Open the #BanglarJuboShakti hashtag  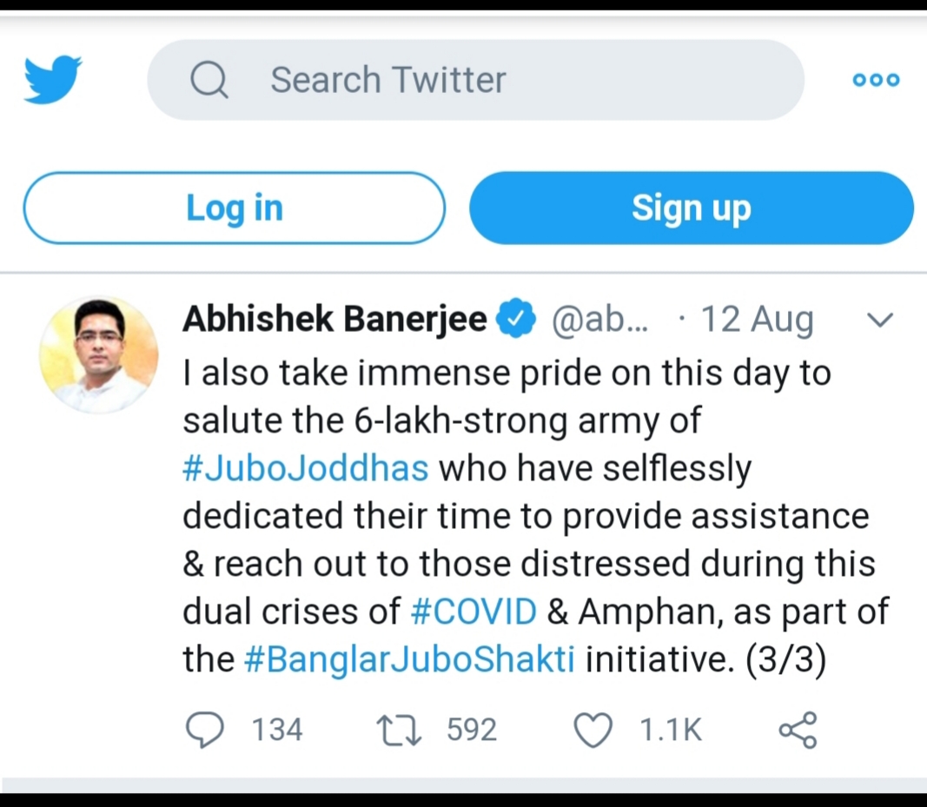(x=409, y=660)
